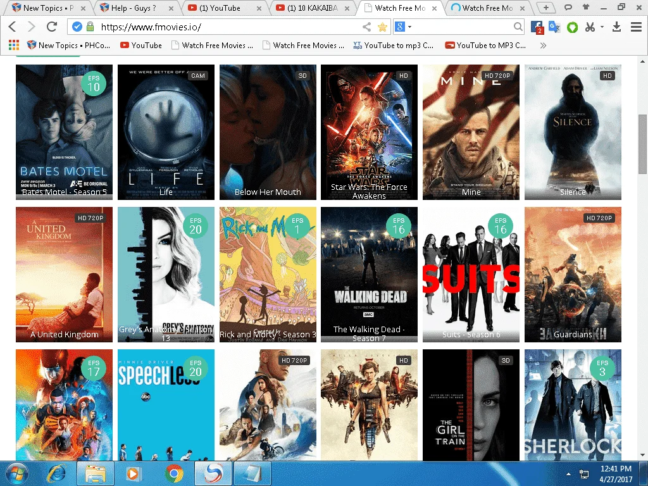Open Star Wars: The Force Awakens poster
Image resolution: width=648 pixels, height=486 pixels.
click(369, 132)
